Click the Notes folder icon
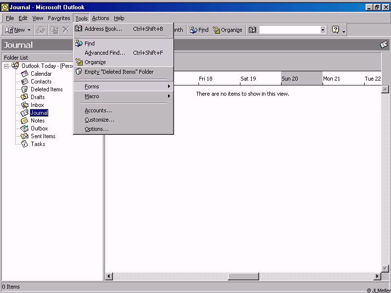The image size is (391, 293). click(24, 121)
